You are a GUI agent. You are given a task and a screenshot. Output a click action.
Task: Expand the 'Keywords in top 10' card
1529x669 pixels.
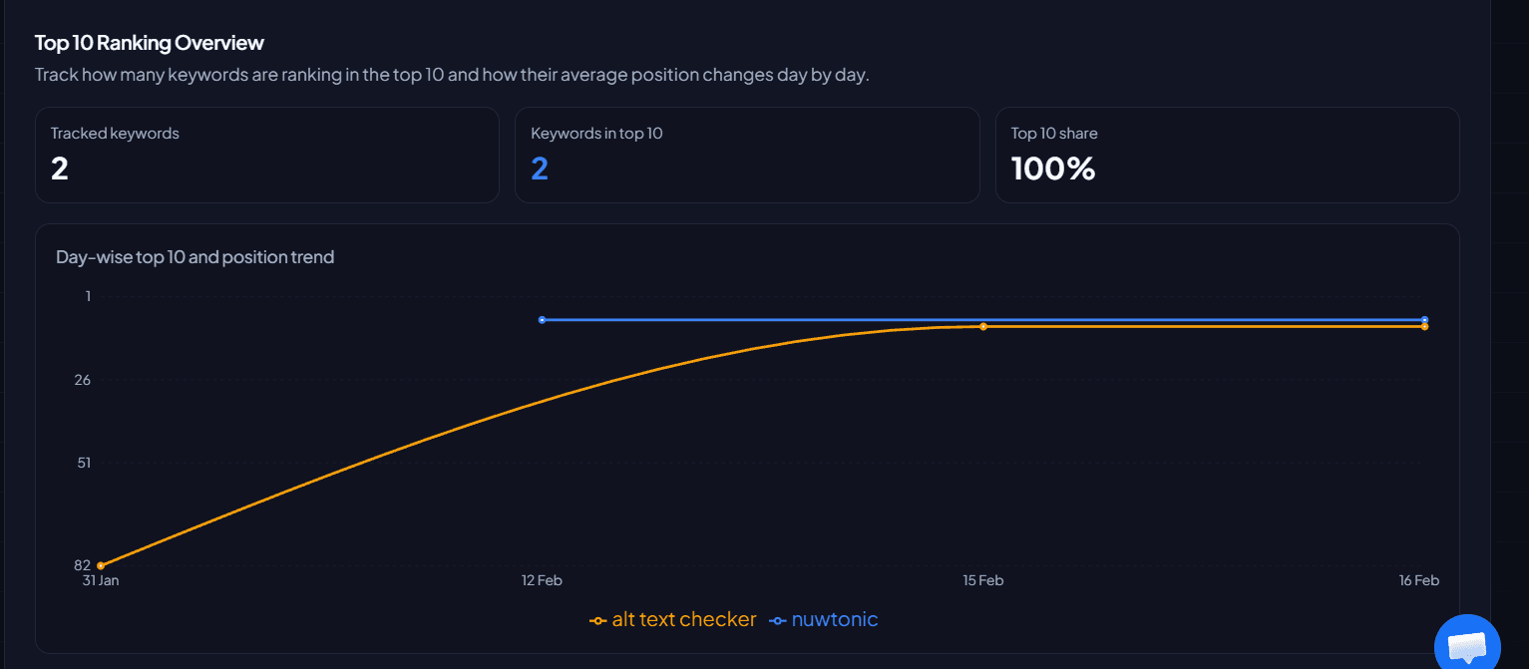point(747,155)
